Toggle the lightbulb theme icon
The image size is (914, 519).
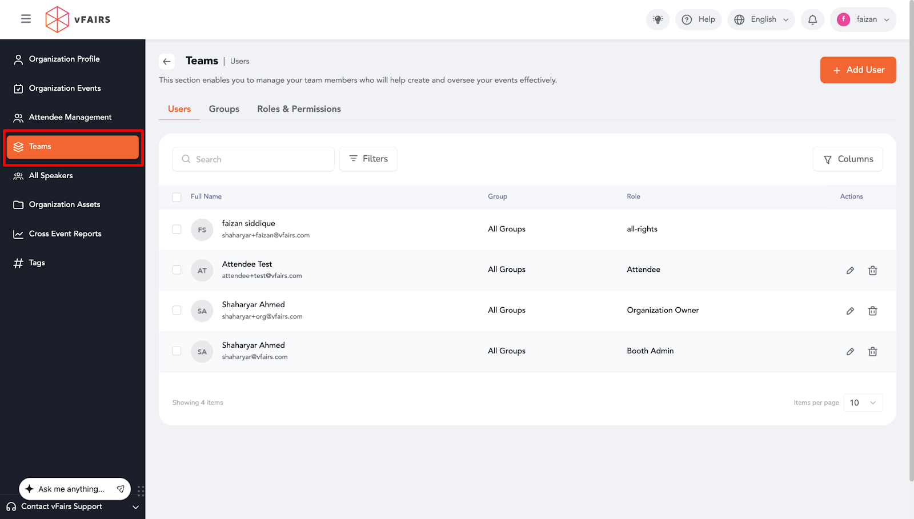click(658, 19)
